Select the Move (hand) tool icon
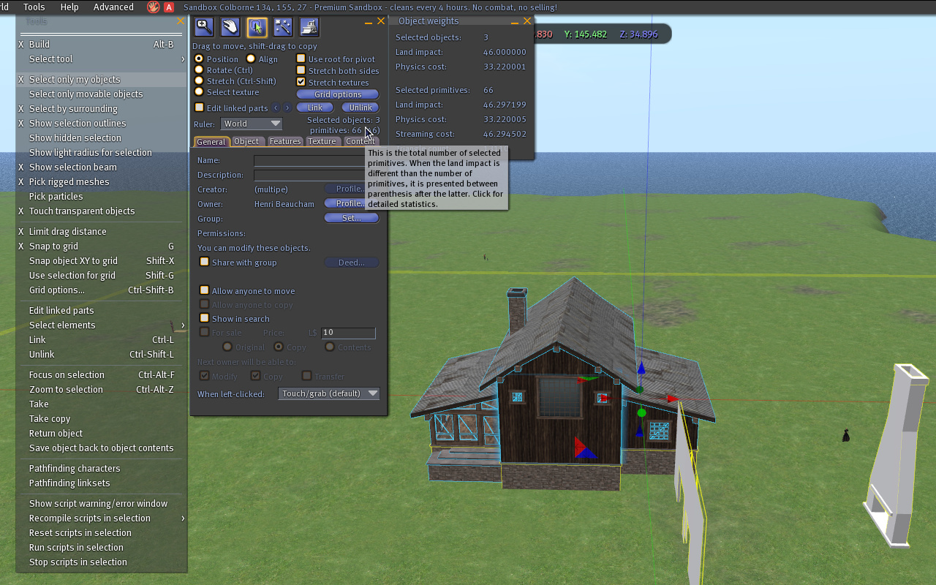The image size is (936, 585). click(230, 27)
